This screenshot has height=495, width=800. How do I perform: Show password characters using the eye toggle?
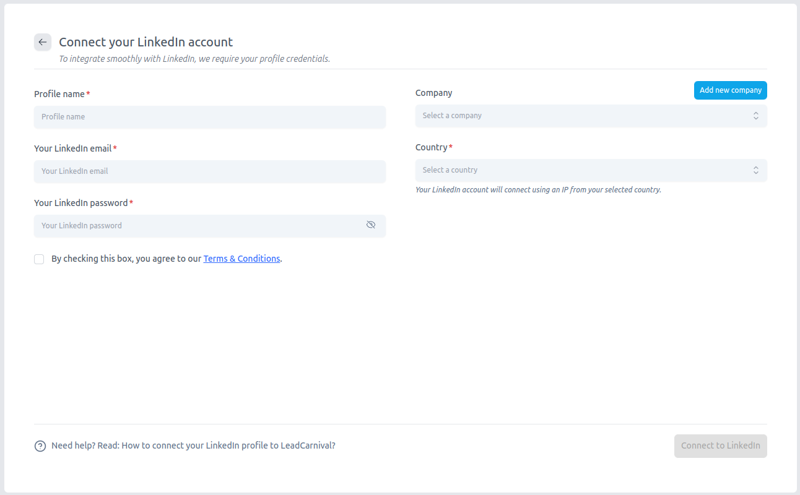pos(371,225)
